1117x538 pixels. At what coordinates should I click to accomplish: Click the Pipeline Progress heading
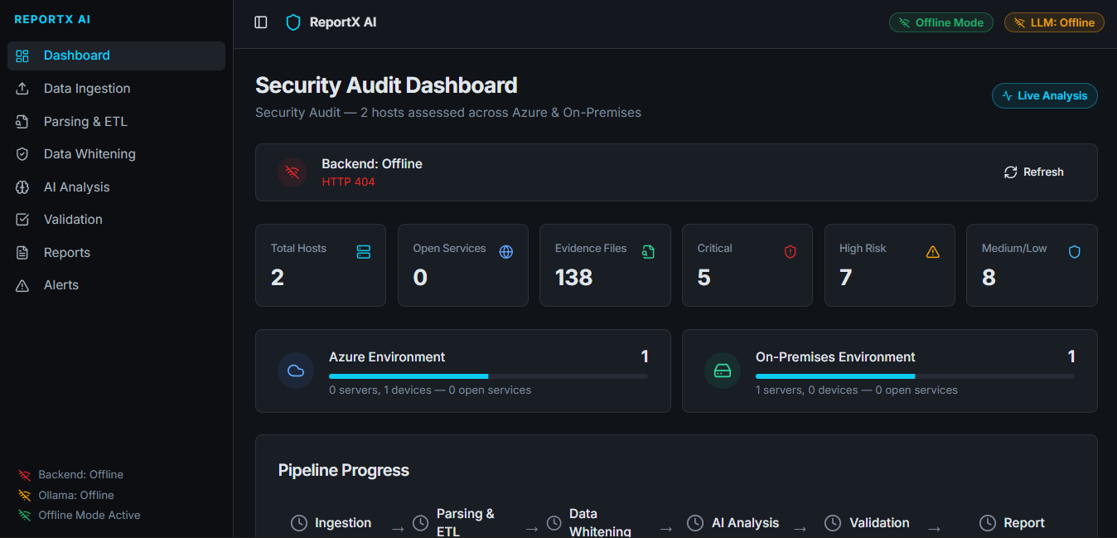pos(344,470)
